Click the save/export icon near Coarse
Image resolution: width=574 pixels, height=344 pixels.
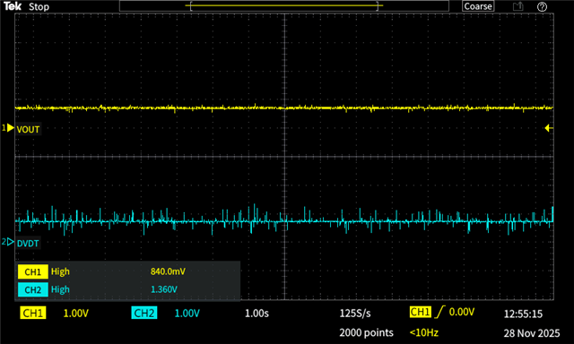518,6
